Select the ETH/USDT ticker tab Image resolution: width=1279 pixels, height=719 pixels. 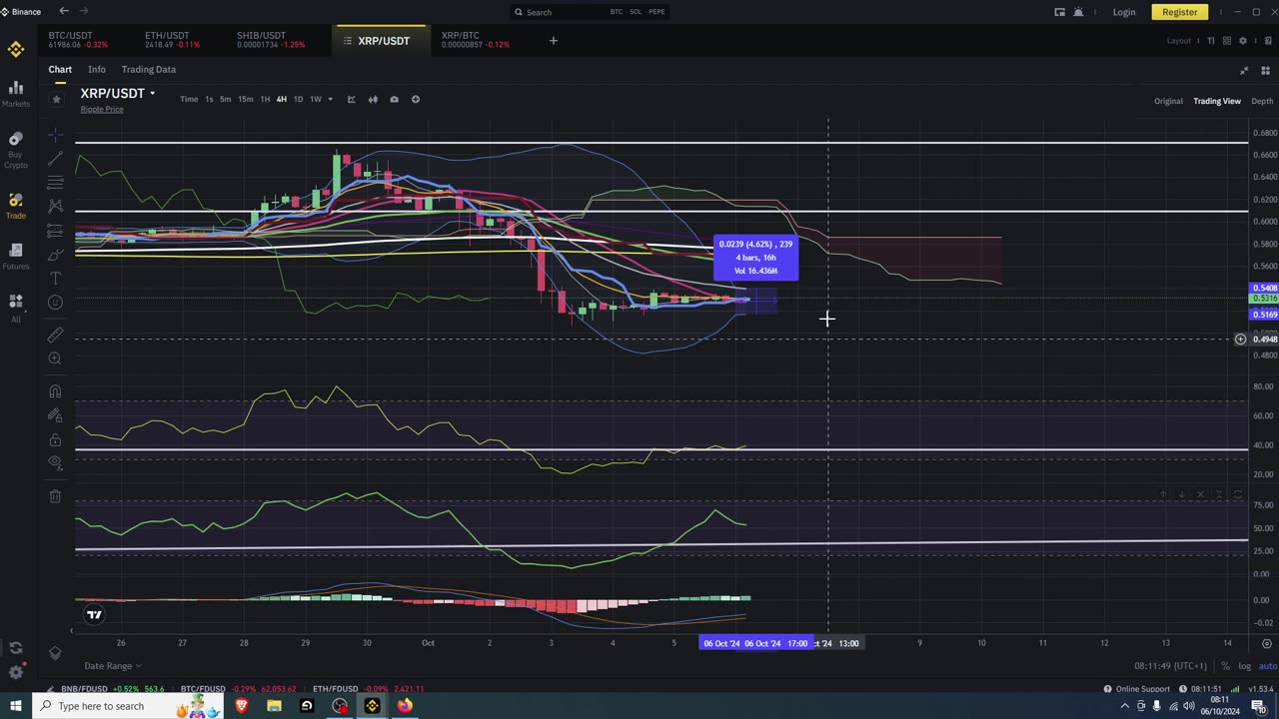point(172,40)
